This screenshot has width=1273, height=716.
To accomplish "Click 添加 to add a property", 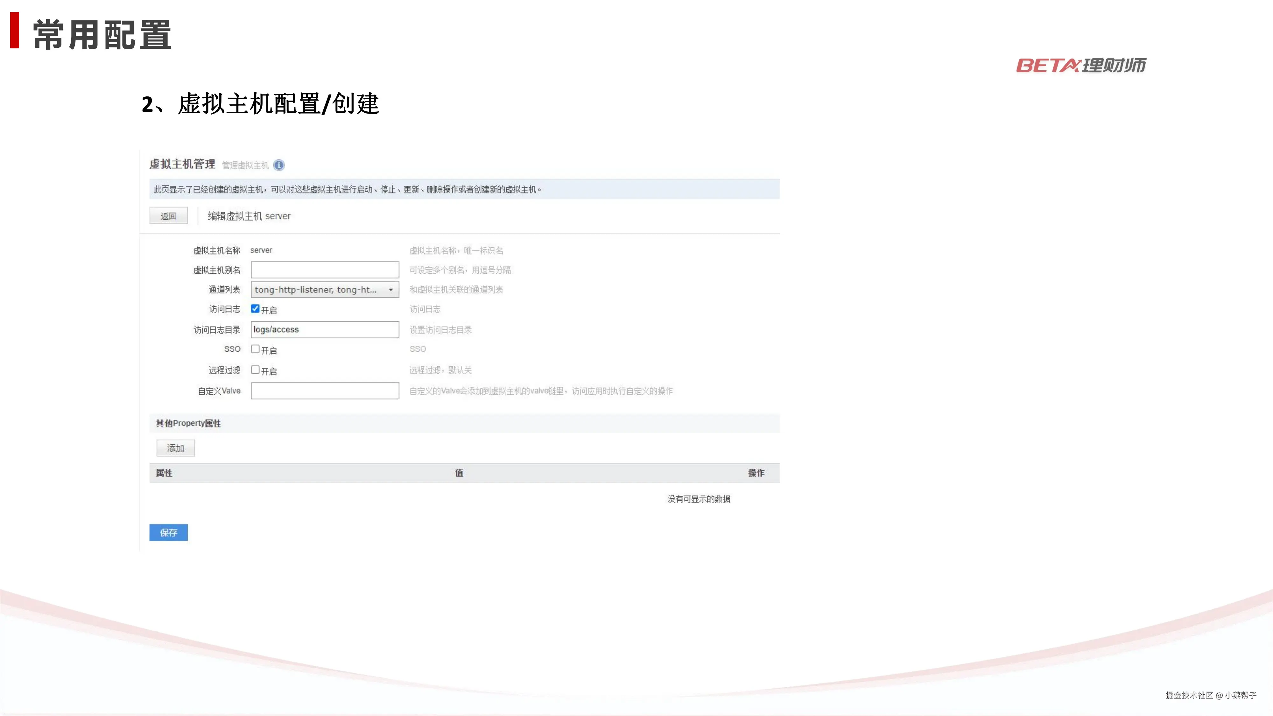I will point(175,448).
